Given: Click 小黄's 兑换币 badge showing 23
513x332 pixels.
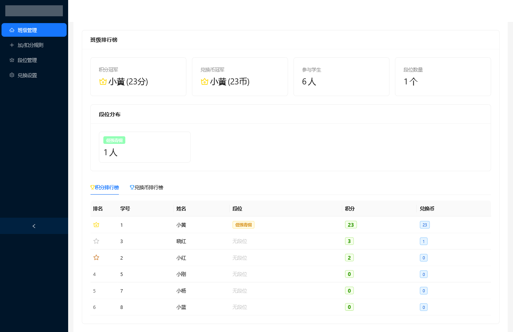Looking at the screenshot, I should [425, 225].
